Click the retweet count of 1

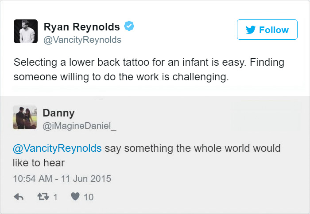(55, 197)
